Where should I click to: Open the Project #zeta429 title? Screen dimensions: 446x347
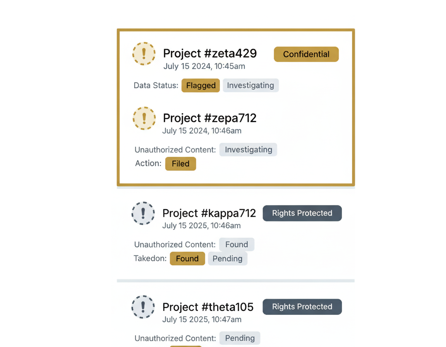(x=210, y=53)
